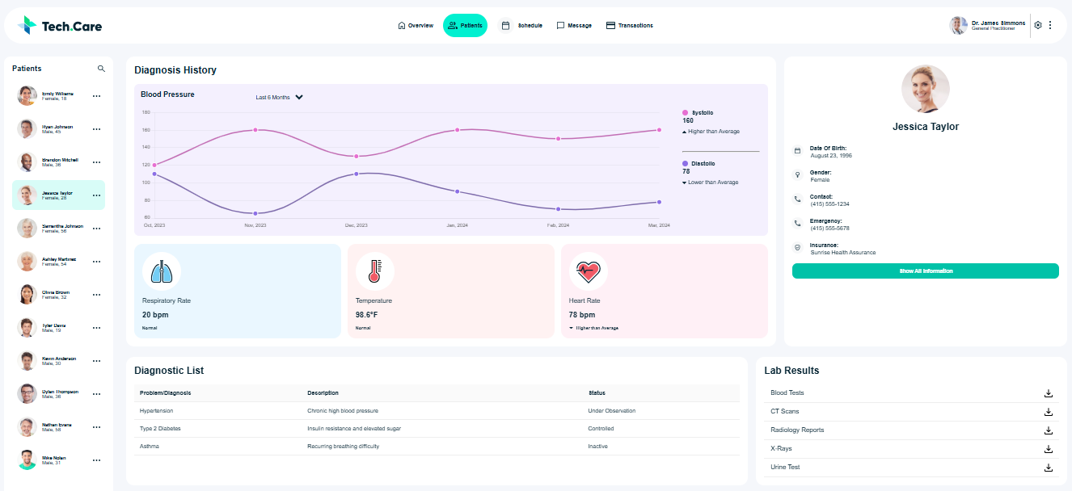Open the settings gear in the top bar
The width and height of the screenshot is (1072, 491).
(x=1038, y=25)
